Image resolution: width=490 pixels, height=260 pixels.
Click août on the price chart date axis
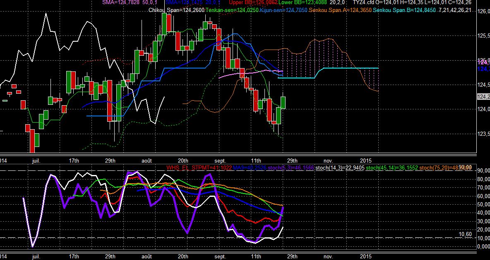(x=147, y=161)
